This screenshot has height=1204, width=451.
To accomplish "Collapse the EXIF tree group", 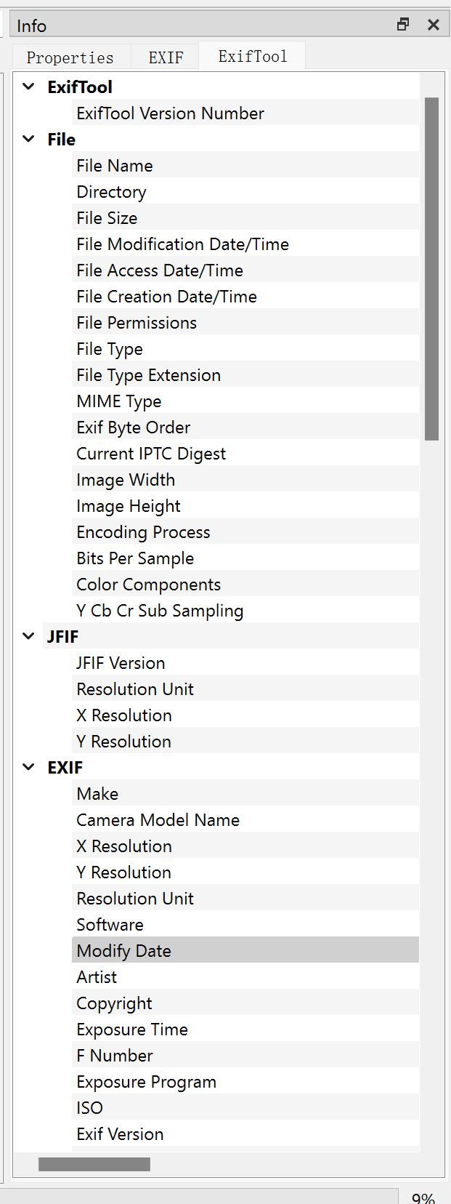I will click(x=28, y=767).
